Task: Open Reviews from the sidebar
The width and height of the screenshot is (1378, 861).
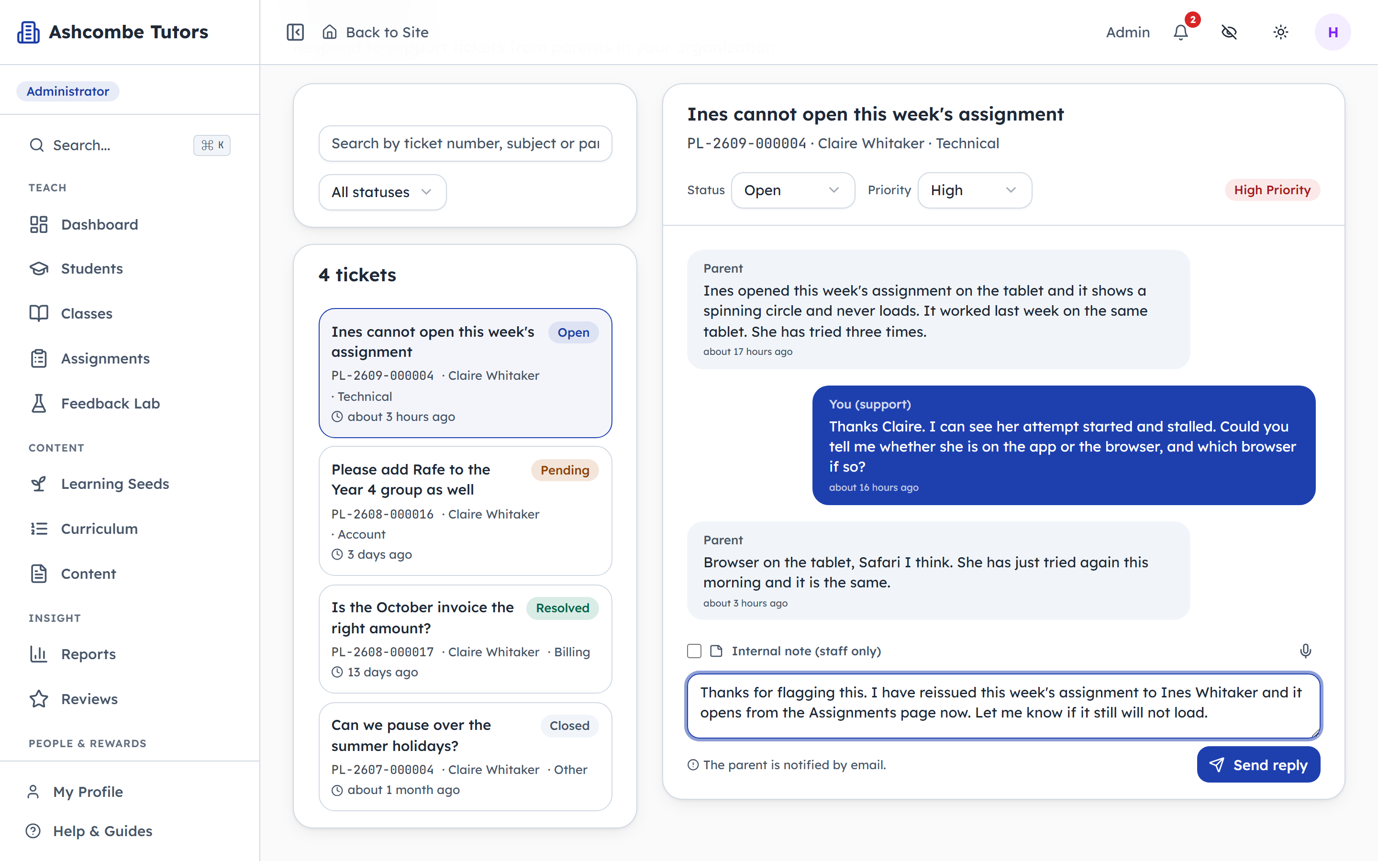Action: point(130,699)
